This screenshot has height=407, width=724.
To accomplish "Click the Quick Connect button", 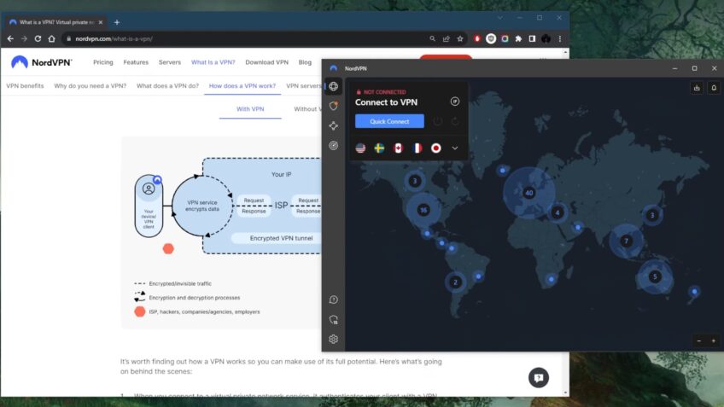I will coord(389,121).
